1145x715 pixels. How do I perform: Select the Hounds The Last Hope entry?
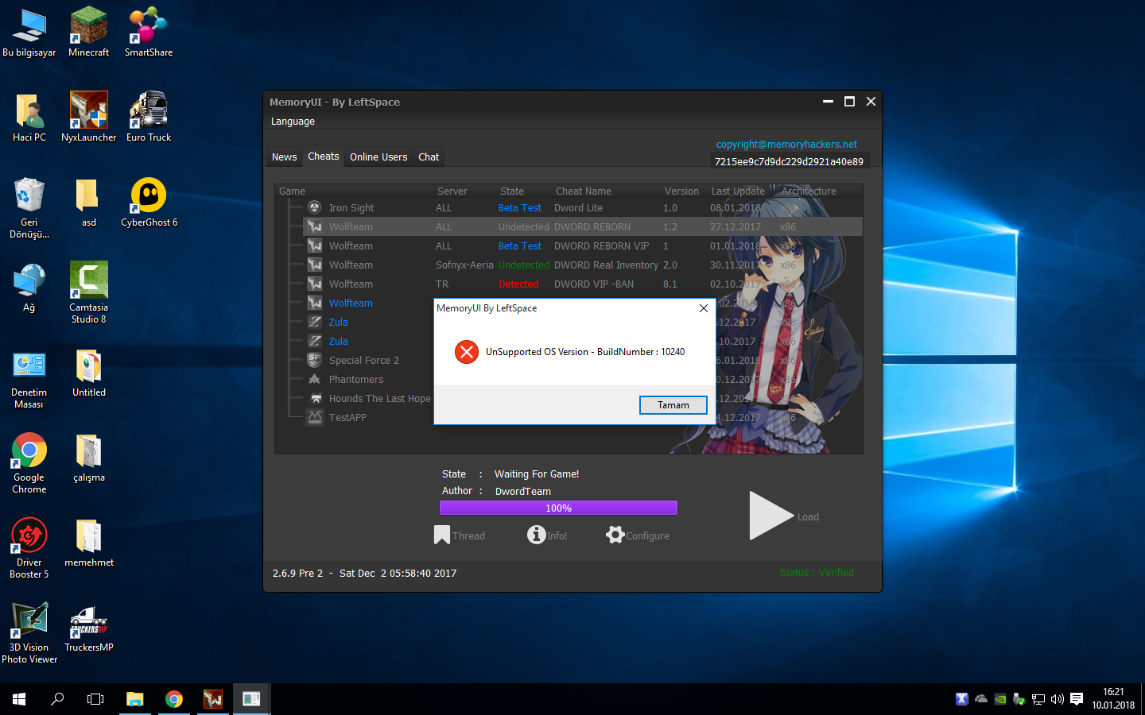tap(380, 399)
